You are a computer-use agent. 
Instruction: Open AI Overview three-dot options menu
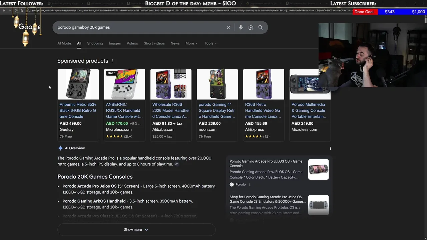(330, 148)
